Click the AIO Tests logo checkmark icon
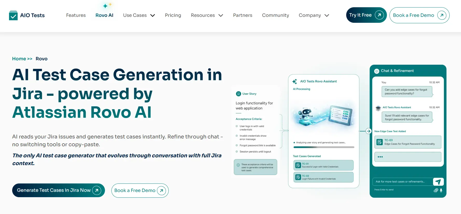This screenshot has height=214, width=461. [x=13, y=15]
